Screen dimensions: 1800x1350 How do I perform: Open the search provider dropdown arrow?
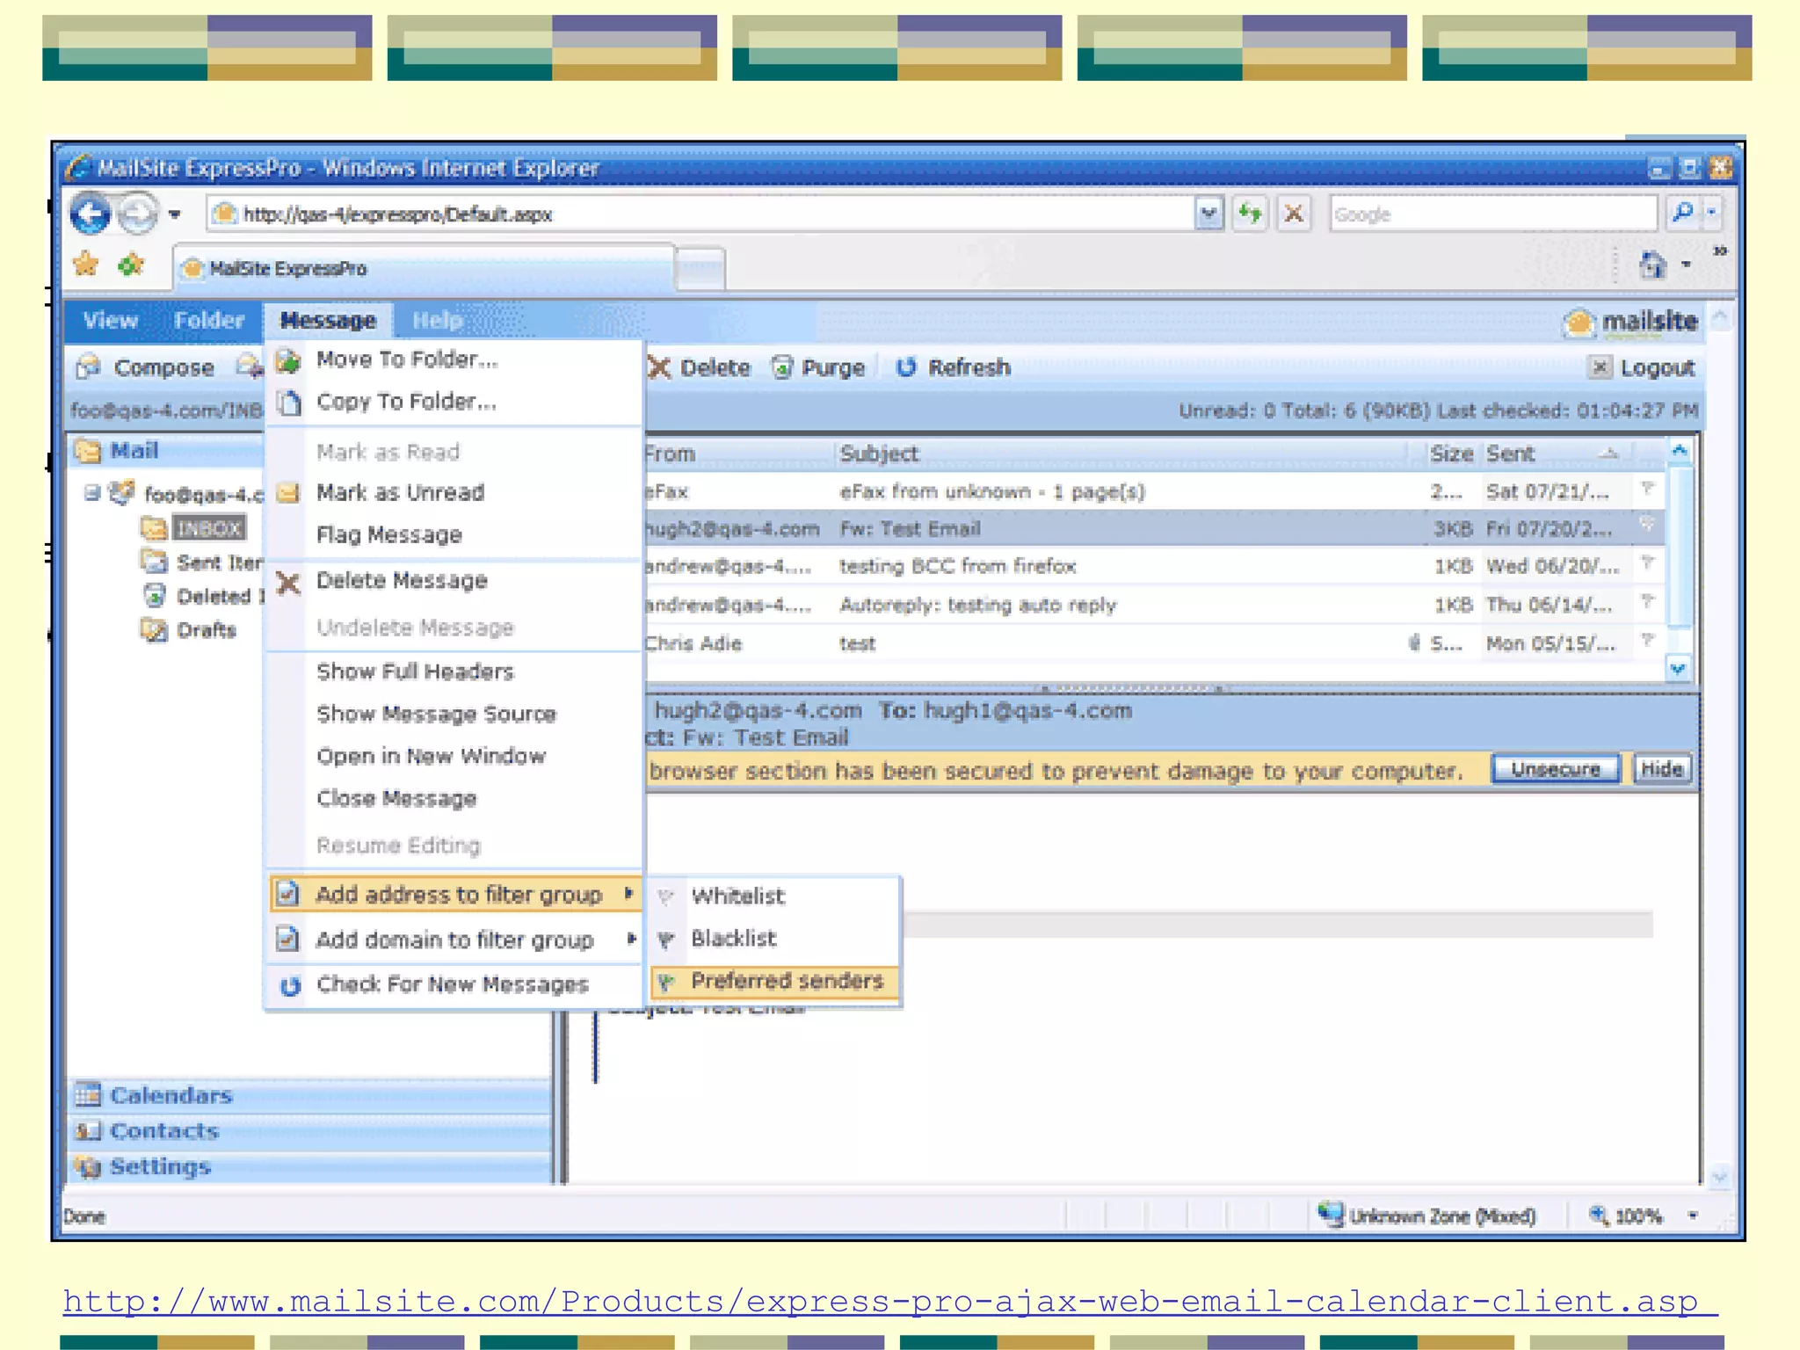(x=1711, y=213)
